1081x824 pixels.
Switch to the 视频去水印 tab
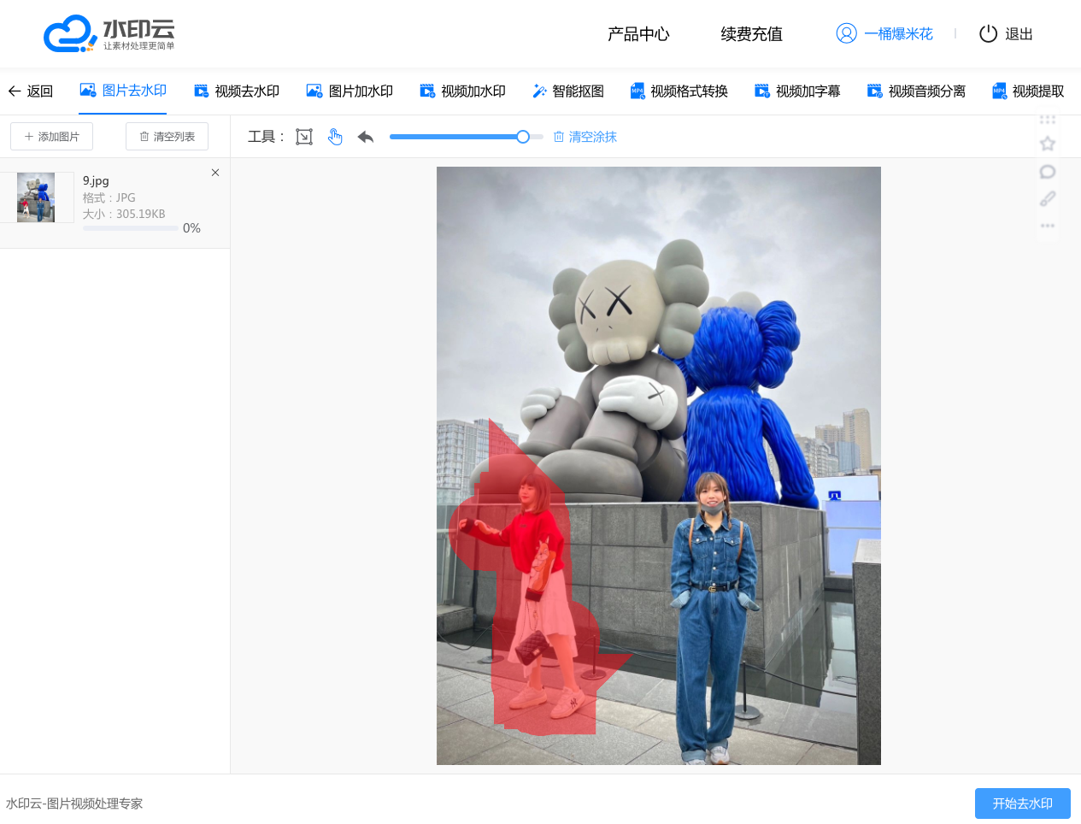237,91
